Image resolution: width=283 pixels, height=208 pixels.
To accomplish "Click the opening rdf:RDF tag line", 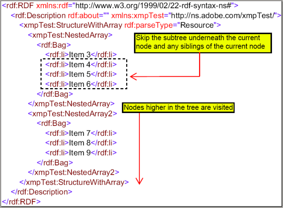I will [120, 6].
